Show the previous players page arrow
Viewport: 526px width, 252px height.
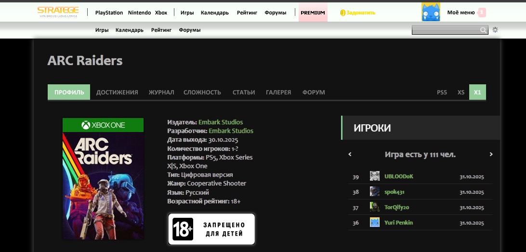[350, 154]
